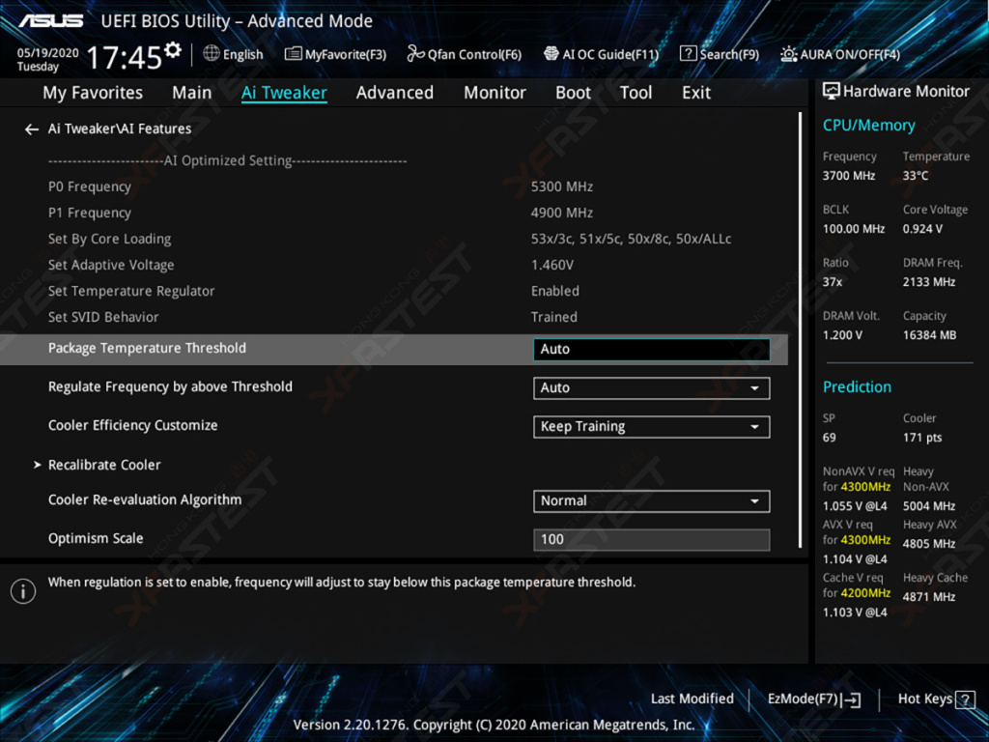
Task: Click the info icon in the help area
Action: point(23,591)
